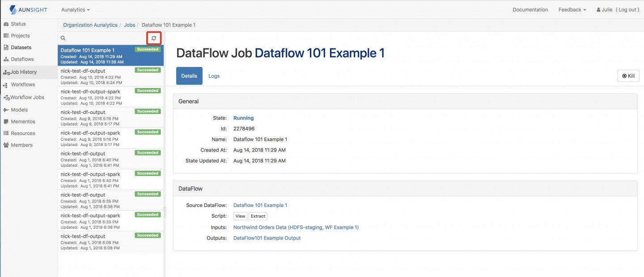Viewport: 644px width, 277px height.
Task: Click the Dataflow 101 Example 1 title link
Action: pyautogui.click(x=320, y=53)
